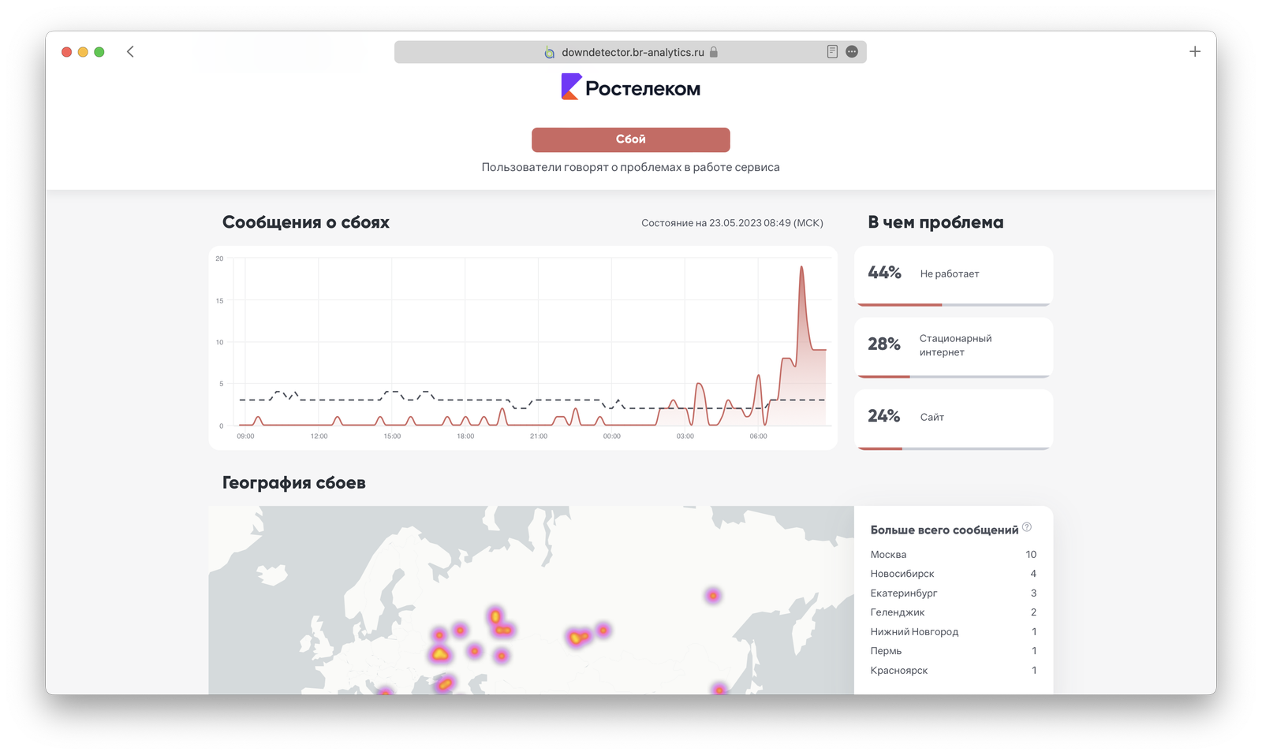
Task: Select the 28% Стационарный интернет card
Action: pos(954,348)
